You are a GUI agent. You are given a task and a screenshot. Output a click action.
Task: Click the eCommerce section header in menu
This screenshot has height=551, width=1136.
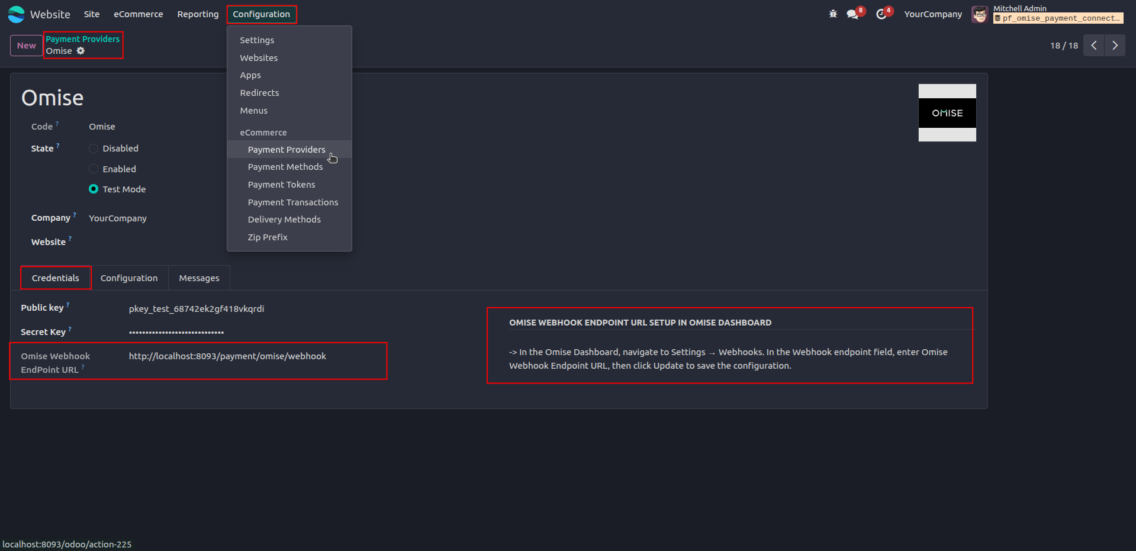point(263,133)
